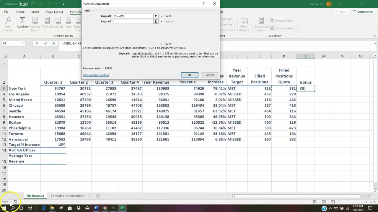Open the Watch Window icon
The height and width of the screenshot is (212, 378).
point(244,21)
